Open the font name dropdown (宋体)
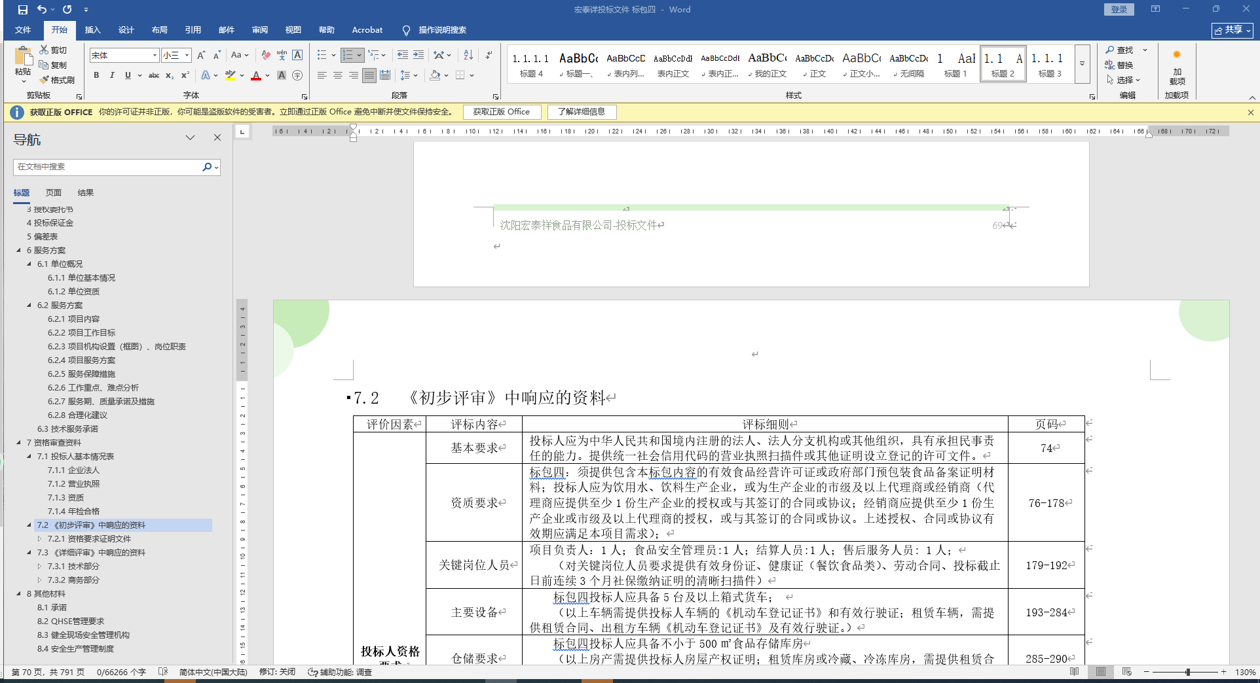The image size is (1260, 683). [x=155, y=56]
